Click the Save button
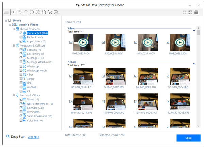 [x=188, y=138]
